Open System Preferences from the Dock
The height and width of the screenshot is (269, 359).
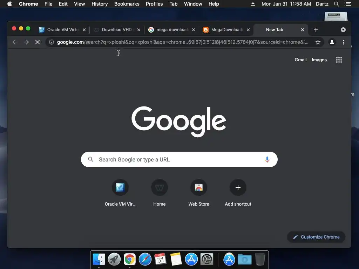(207, 259)
